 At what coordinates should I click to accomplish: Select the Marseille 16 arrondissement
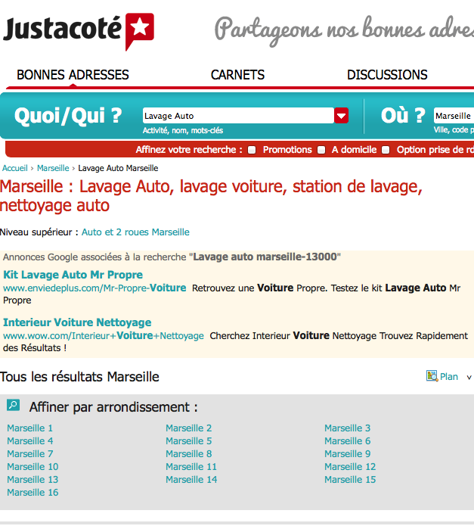(33, 493)
